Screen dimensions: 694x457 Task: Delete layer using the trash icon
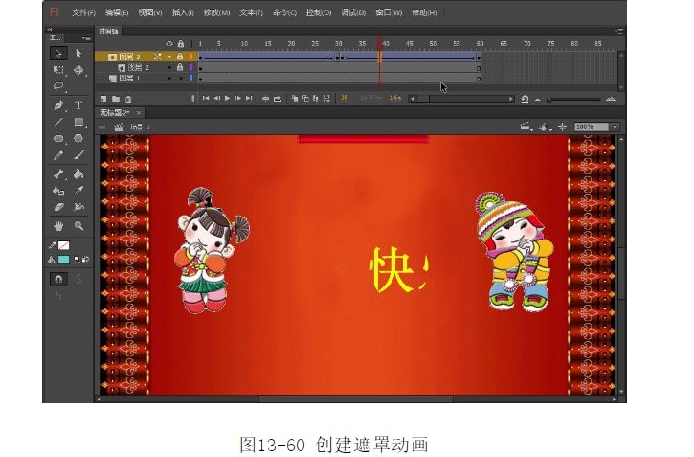[128, 98]
